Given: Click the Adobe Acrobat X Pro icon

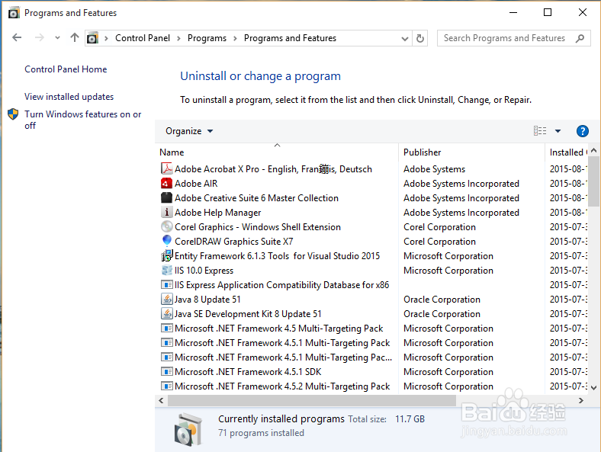Looking at the screenshot, I should pos(166,168).
